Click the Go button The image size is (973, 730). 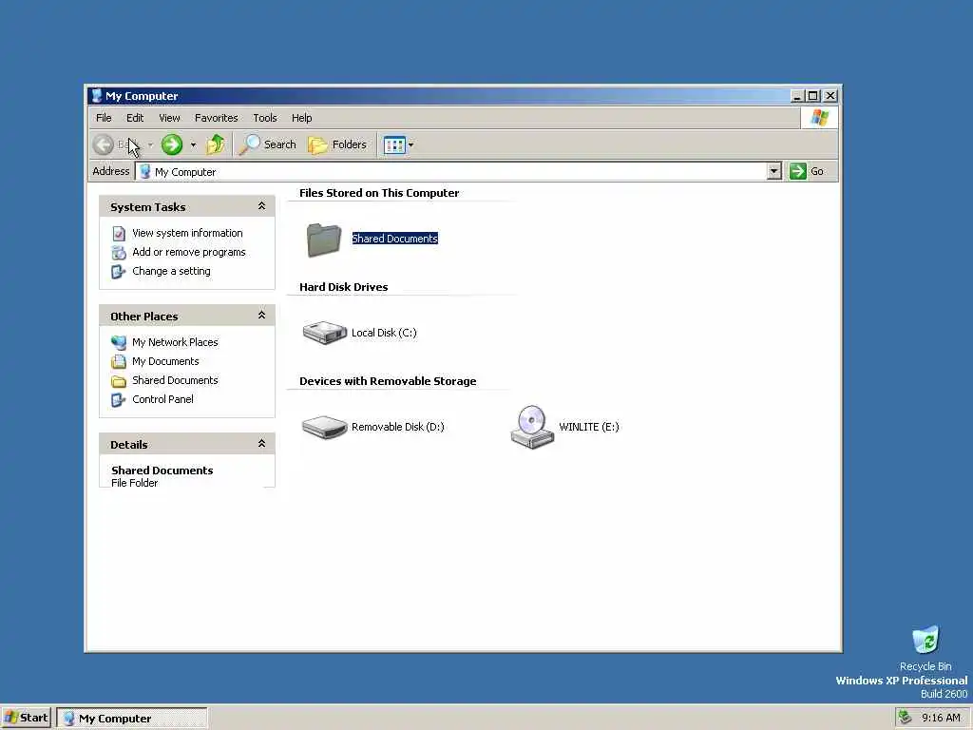coord(806,171)
